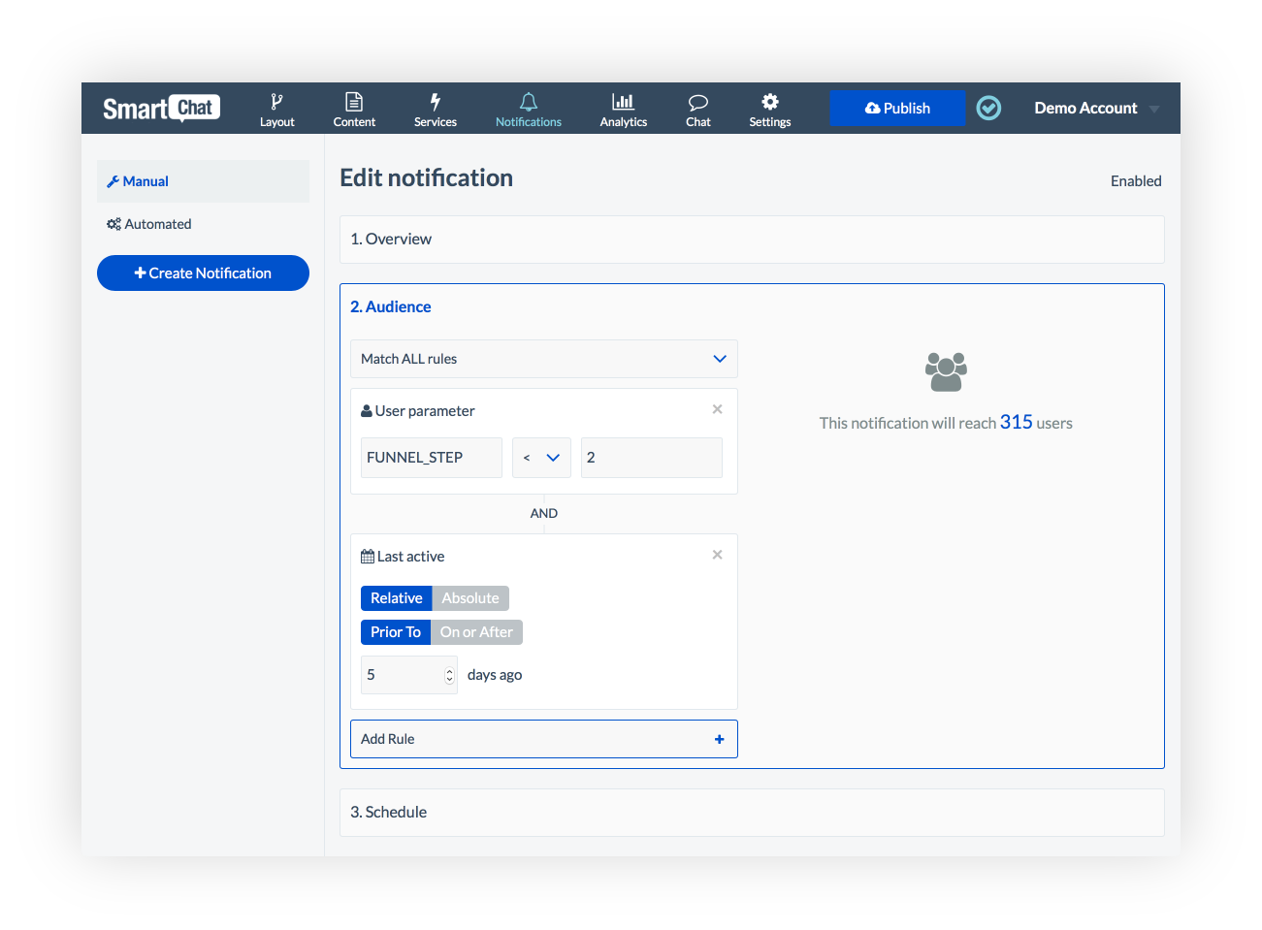Click the parameter value field containing 2
The width and height of the screenshot is (1262, 930).
652,458
